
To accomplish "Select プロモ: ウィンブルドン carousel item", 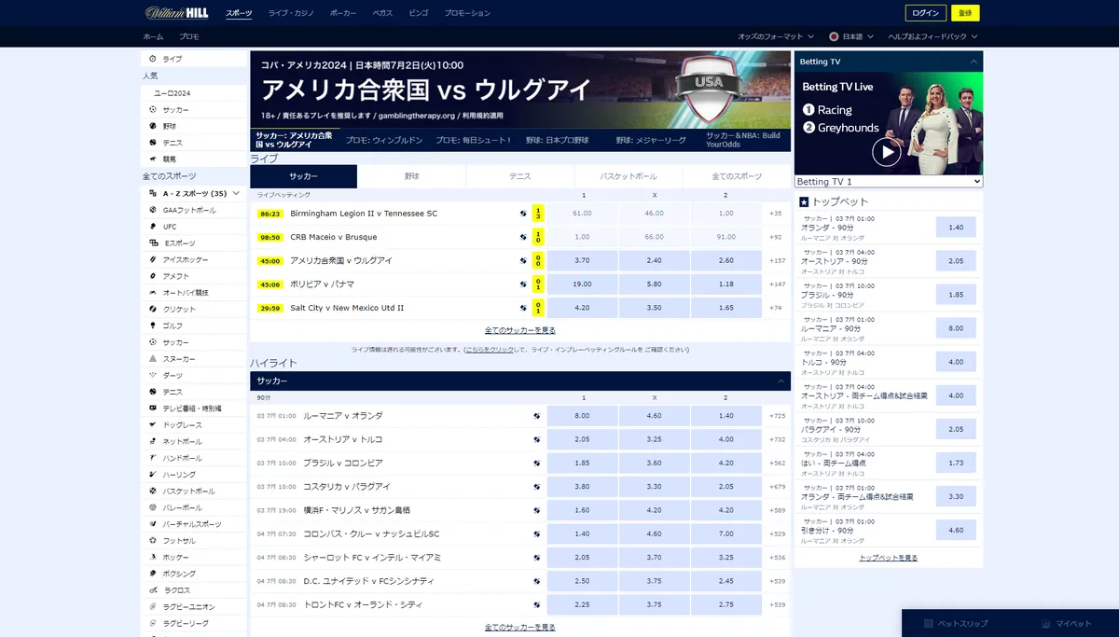I will point(384,140).
